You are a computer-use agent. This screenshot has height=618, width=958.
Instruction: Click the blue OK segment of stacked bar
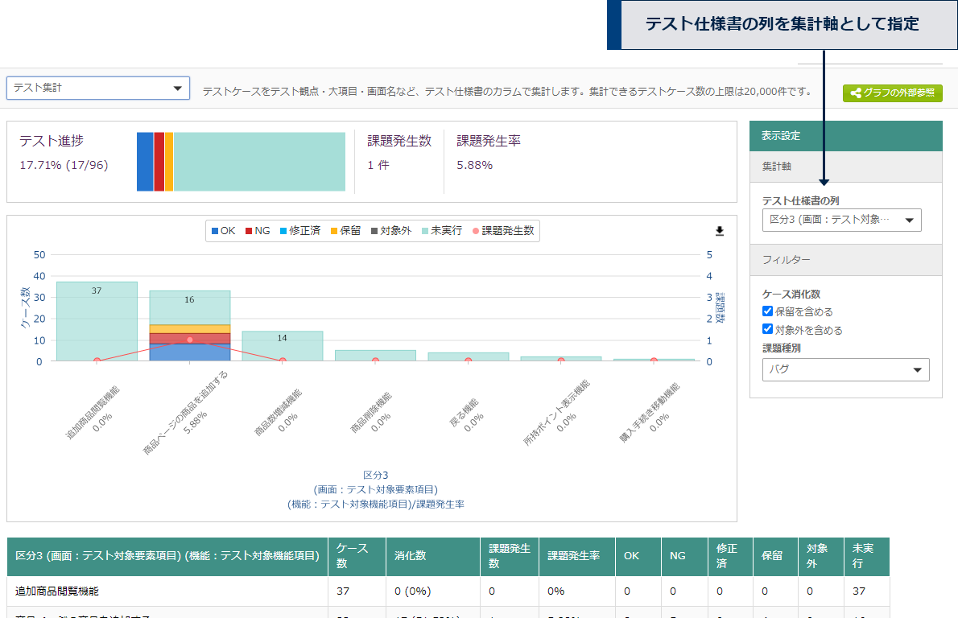click(190, 352)
